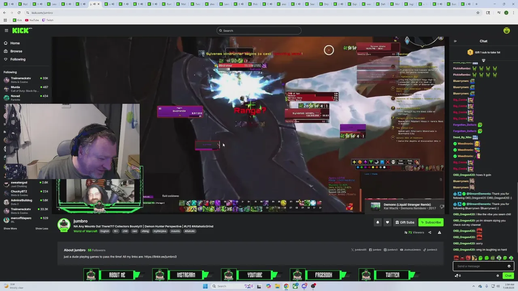
Task: Click the TWITTER panel banner
Action: tap(388, 275)
